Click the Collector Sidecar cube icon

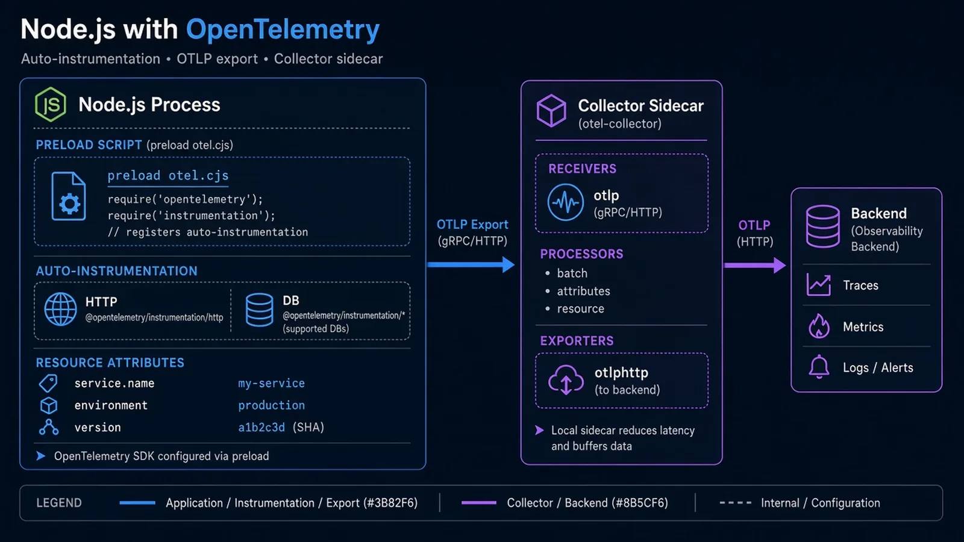pyautogui.click(x=551, y=111)
